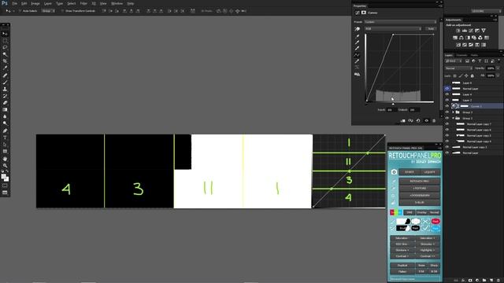Image resolution: width=504 pixels, height=283 pixels.
Task: Select the Clone Stamp tool
Action: coord(5,89)
